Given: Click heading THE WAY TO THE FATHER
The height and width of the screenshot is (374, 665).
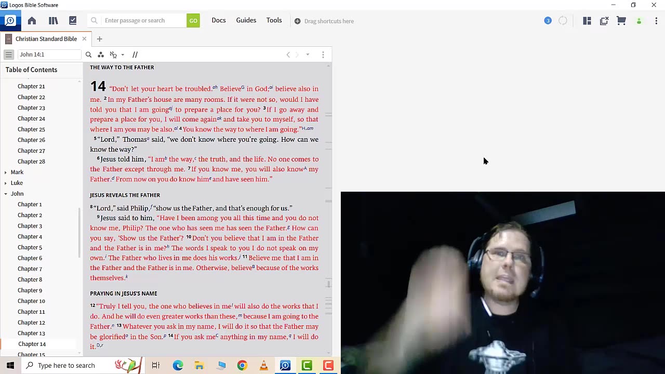Looking at the screenshot, I should [x=122, y=68].
